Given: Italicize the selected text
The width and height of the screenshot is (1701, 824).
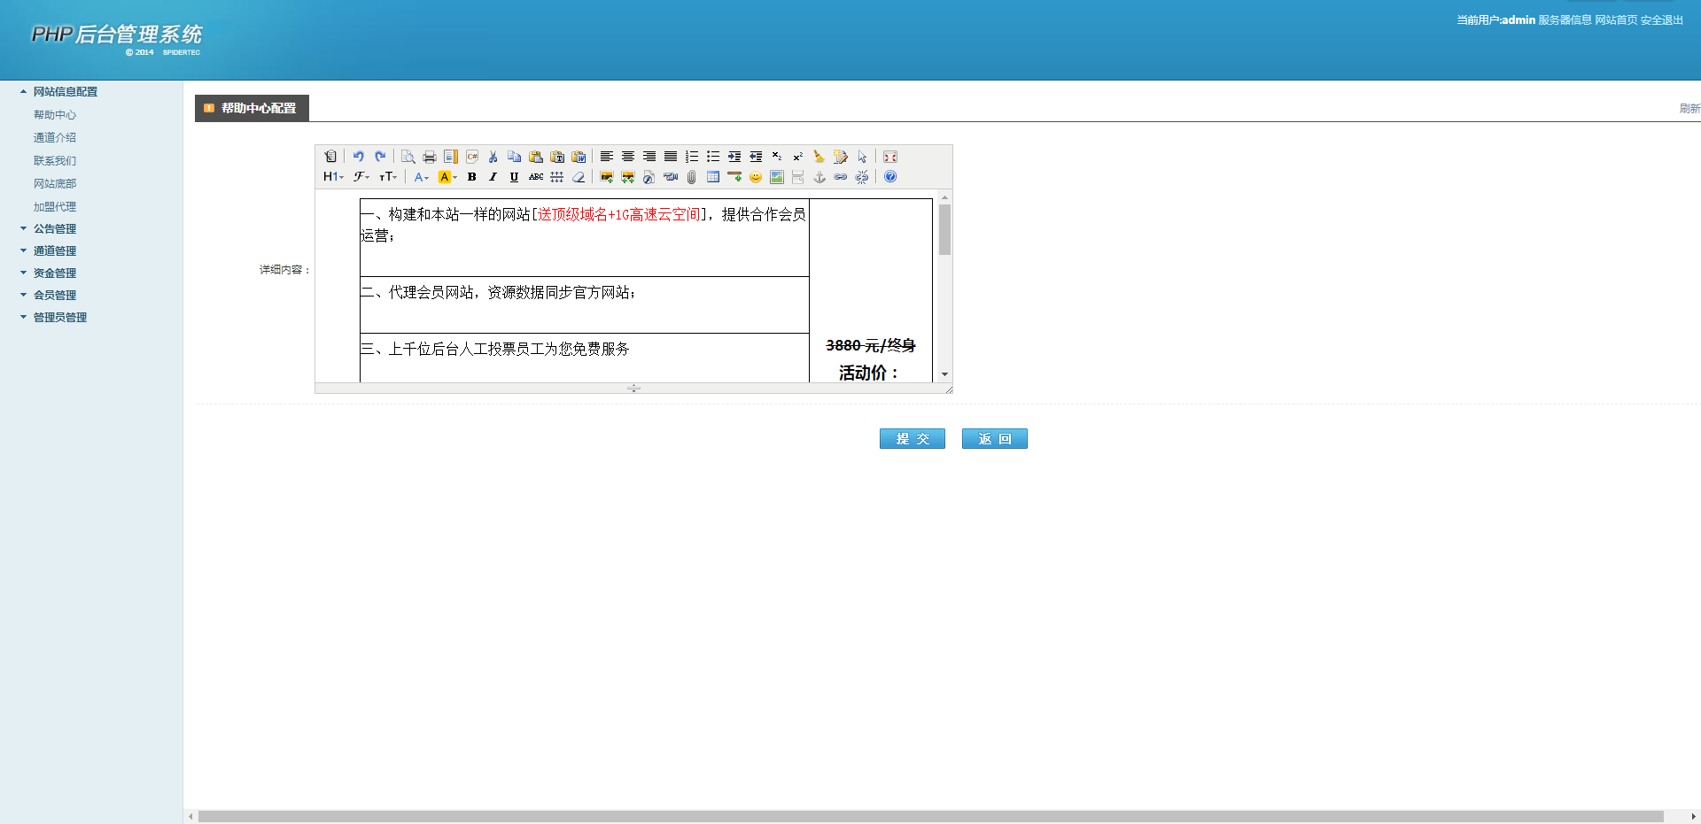Looking at the screenshot, I should click(493, 177).
